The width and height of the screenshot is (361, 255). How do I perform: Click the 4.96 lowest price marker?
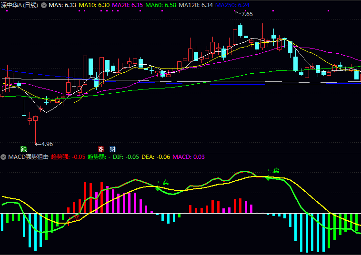pyautogui.click(x=47, y=144)
